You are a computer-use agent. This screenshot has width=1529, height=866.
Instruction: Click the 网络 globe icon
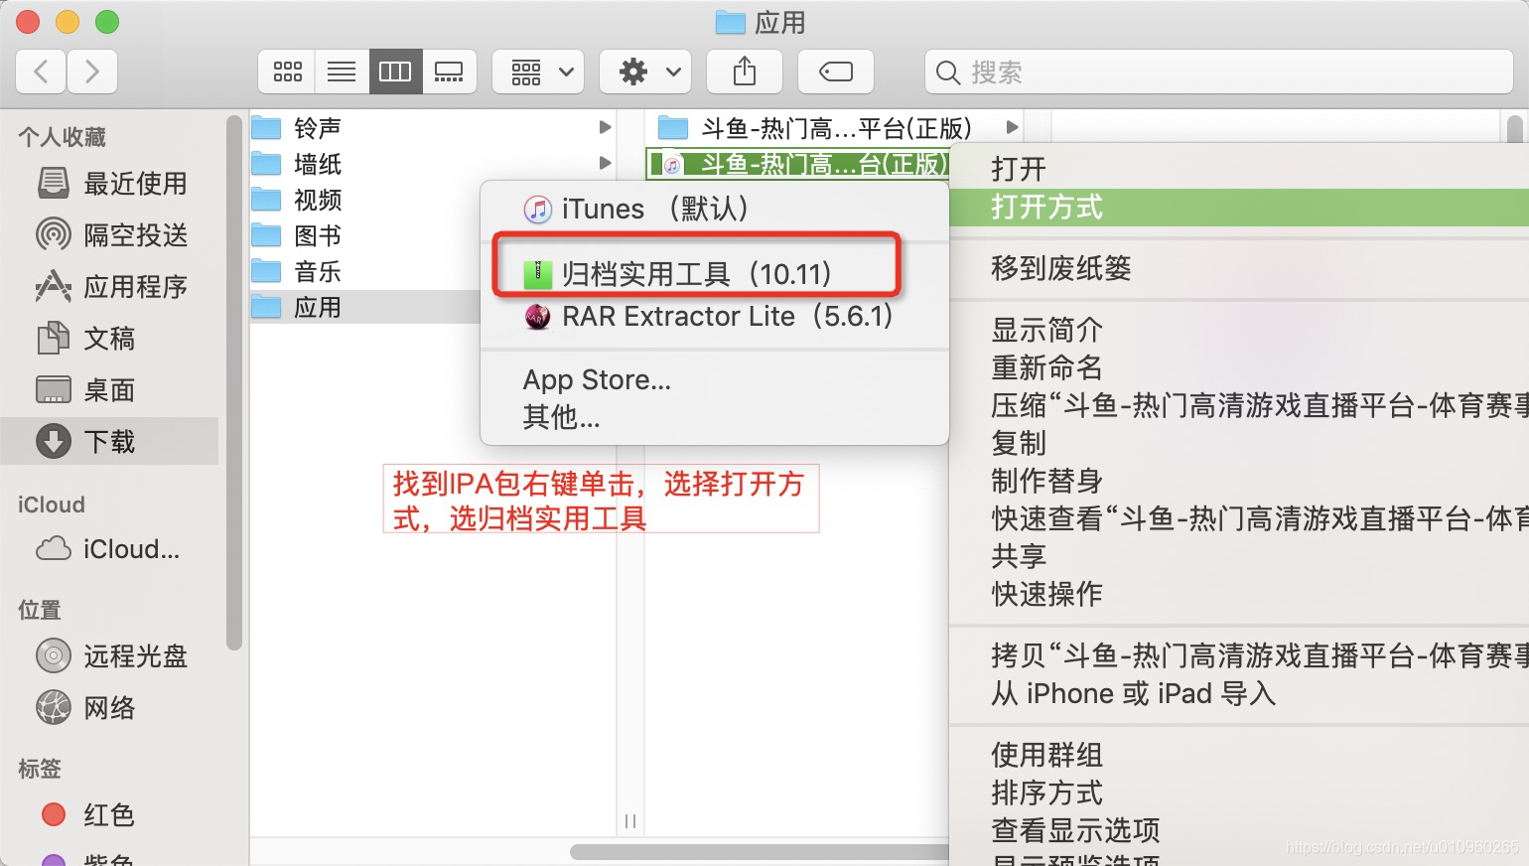pos(54,707)
